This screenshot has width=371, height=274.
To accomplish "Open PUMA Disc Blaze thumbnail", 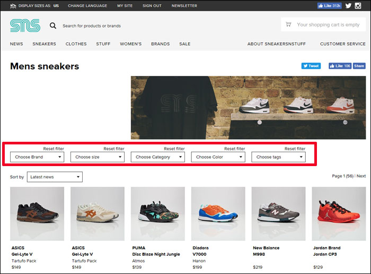I will tap(158, 214).
